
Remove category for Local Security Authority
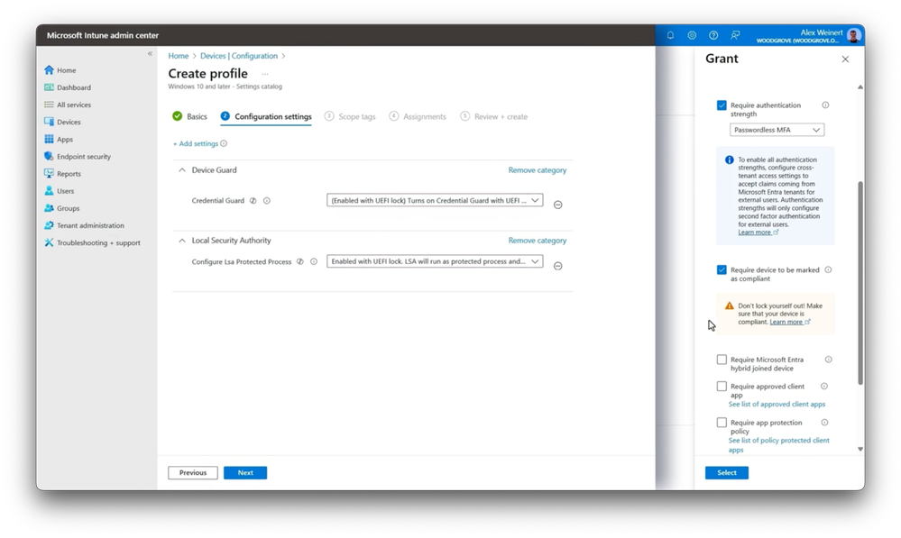[538, 241]
